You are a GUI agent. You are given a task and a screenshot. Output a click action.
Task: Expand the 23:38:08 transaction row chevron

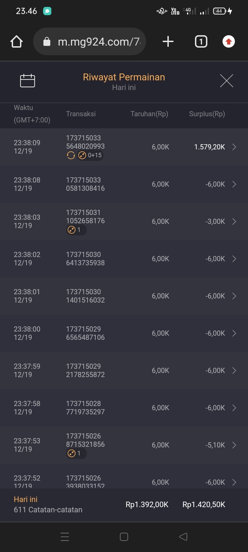tap(234, 184)
